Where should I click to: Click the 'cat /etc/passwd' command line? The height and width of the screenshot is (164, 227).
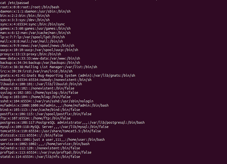pos(14,3)
